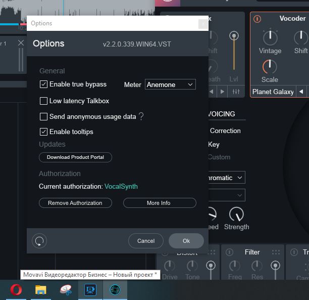
Task: Click the reset circular arrow icon in Options
Action: pyautogui.click(x=39, y=241)
